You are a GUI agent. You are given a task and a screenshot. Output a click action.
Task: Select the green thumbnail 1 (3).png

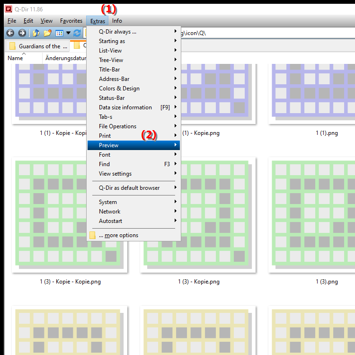click(x=312, y=215)
